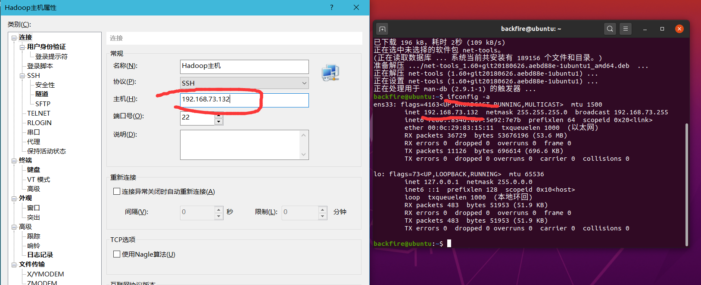
Task: Collapse the 连接 tree node
Action: coord(14,38)
